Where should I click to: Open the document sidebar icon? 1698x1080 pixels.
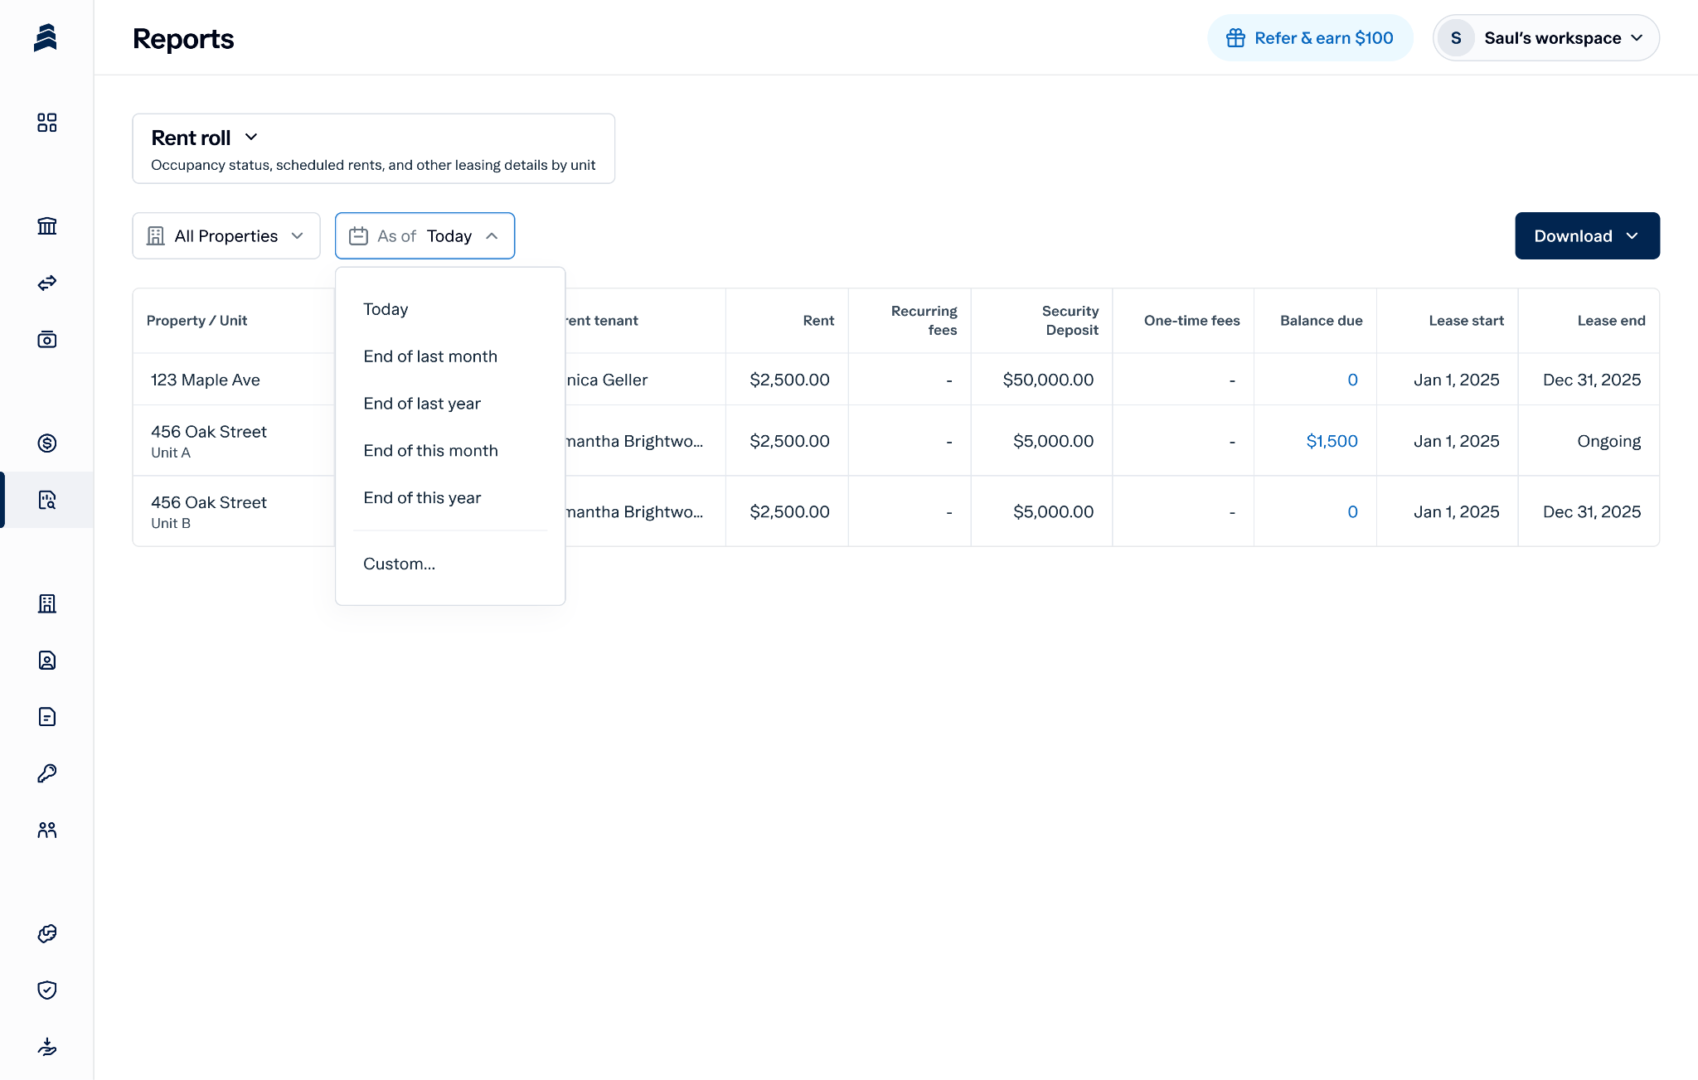click(47, 717)
